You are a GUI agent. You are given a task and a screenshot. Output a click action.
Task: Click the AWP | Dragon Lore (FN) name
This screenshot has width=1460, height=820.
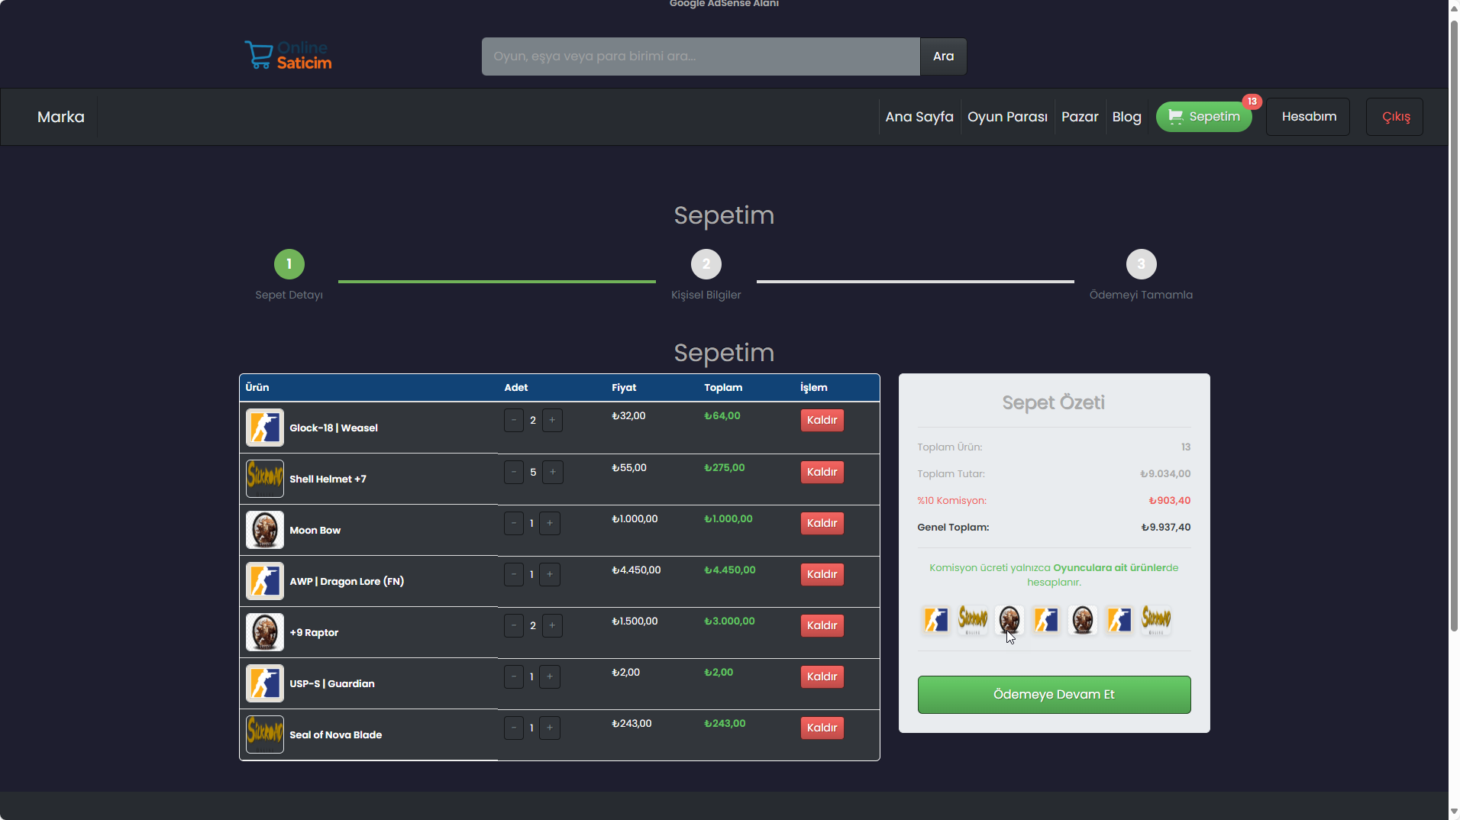coord(347,581)
